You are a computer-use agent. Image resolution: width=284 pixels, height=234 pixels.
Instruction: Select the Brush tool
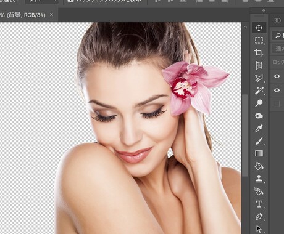pyautogui.click(x=259, y=141)
